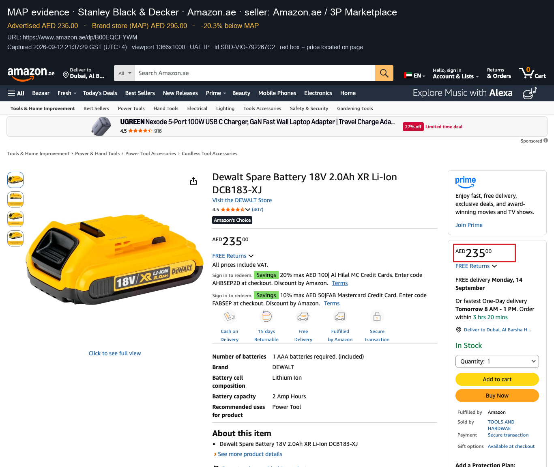Click Cordless Tool Accessories breadcrumb
The height and width of the screenshot is (467, 554).
point(209,154)
